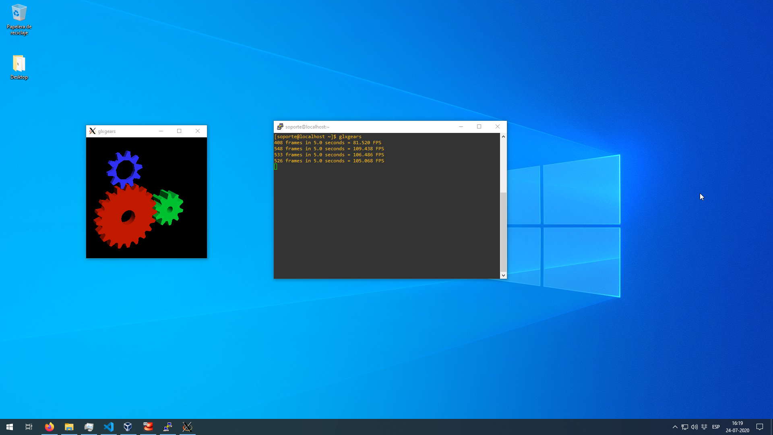Minimize the glxgears window

click(x=161, y=131)
